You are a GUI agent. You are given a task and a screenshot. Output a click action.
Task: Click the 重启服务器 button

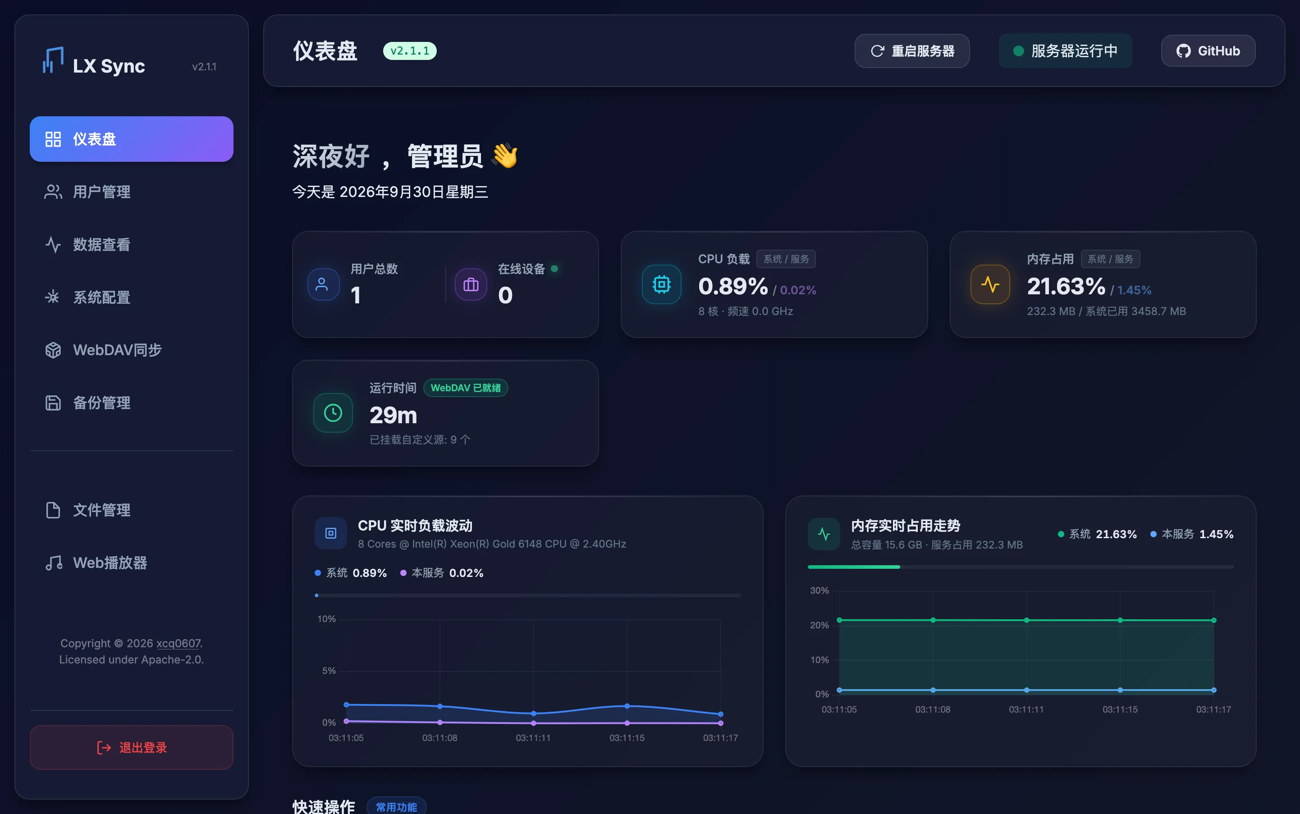pyautogui.click(x=912, y=51)
